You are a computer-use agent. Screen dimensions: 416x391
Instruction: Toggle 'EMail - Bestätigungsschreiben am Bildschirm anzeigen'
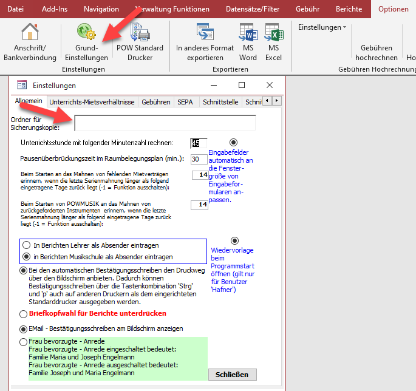(x=24, y=328)
